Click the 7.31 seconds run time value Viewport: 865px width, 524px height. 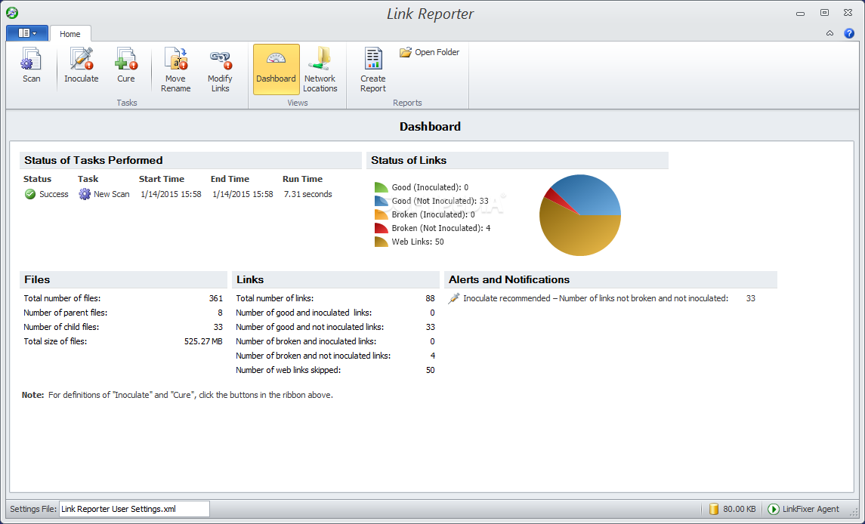[x=307, y=194]
